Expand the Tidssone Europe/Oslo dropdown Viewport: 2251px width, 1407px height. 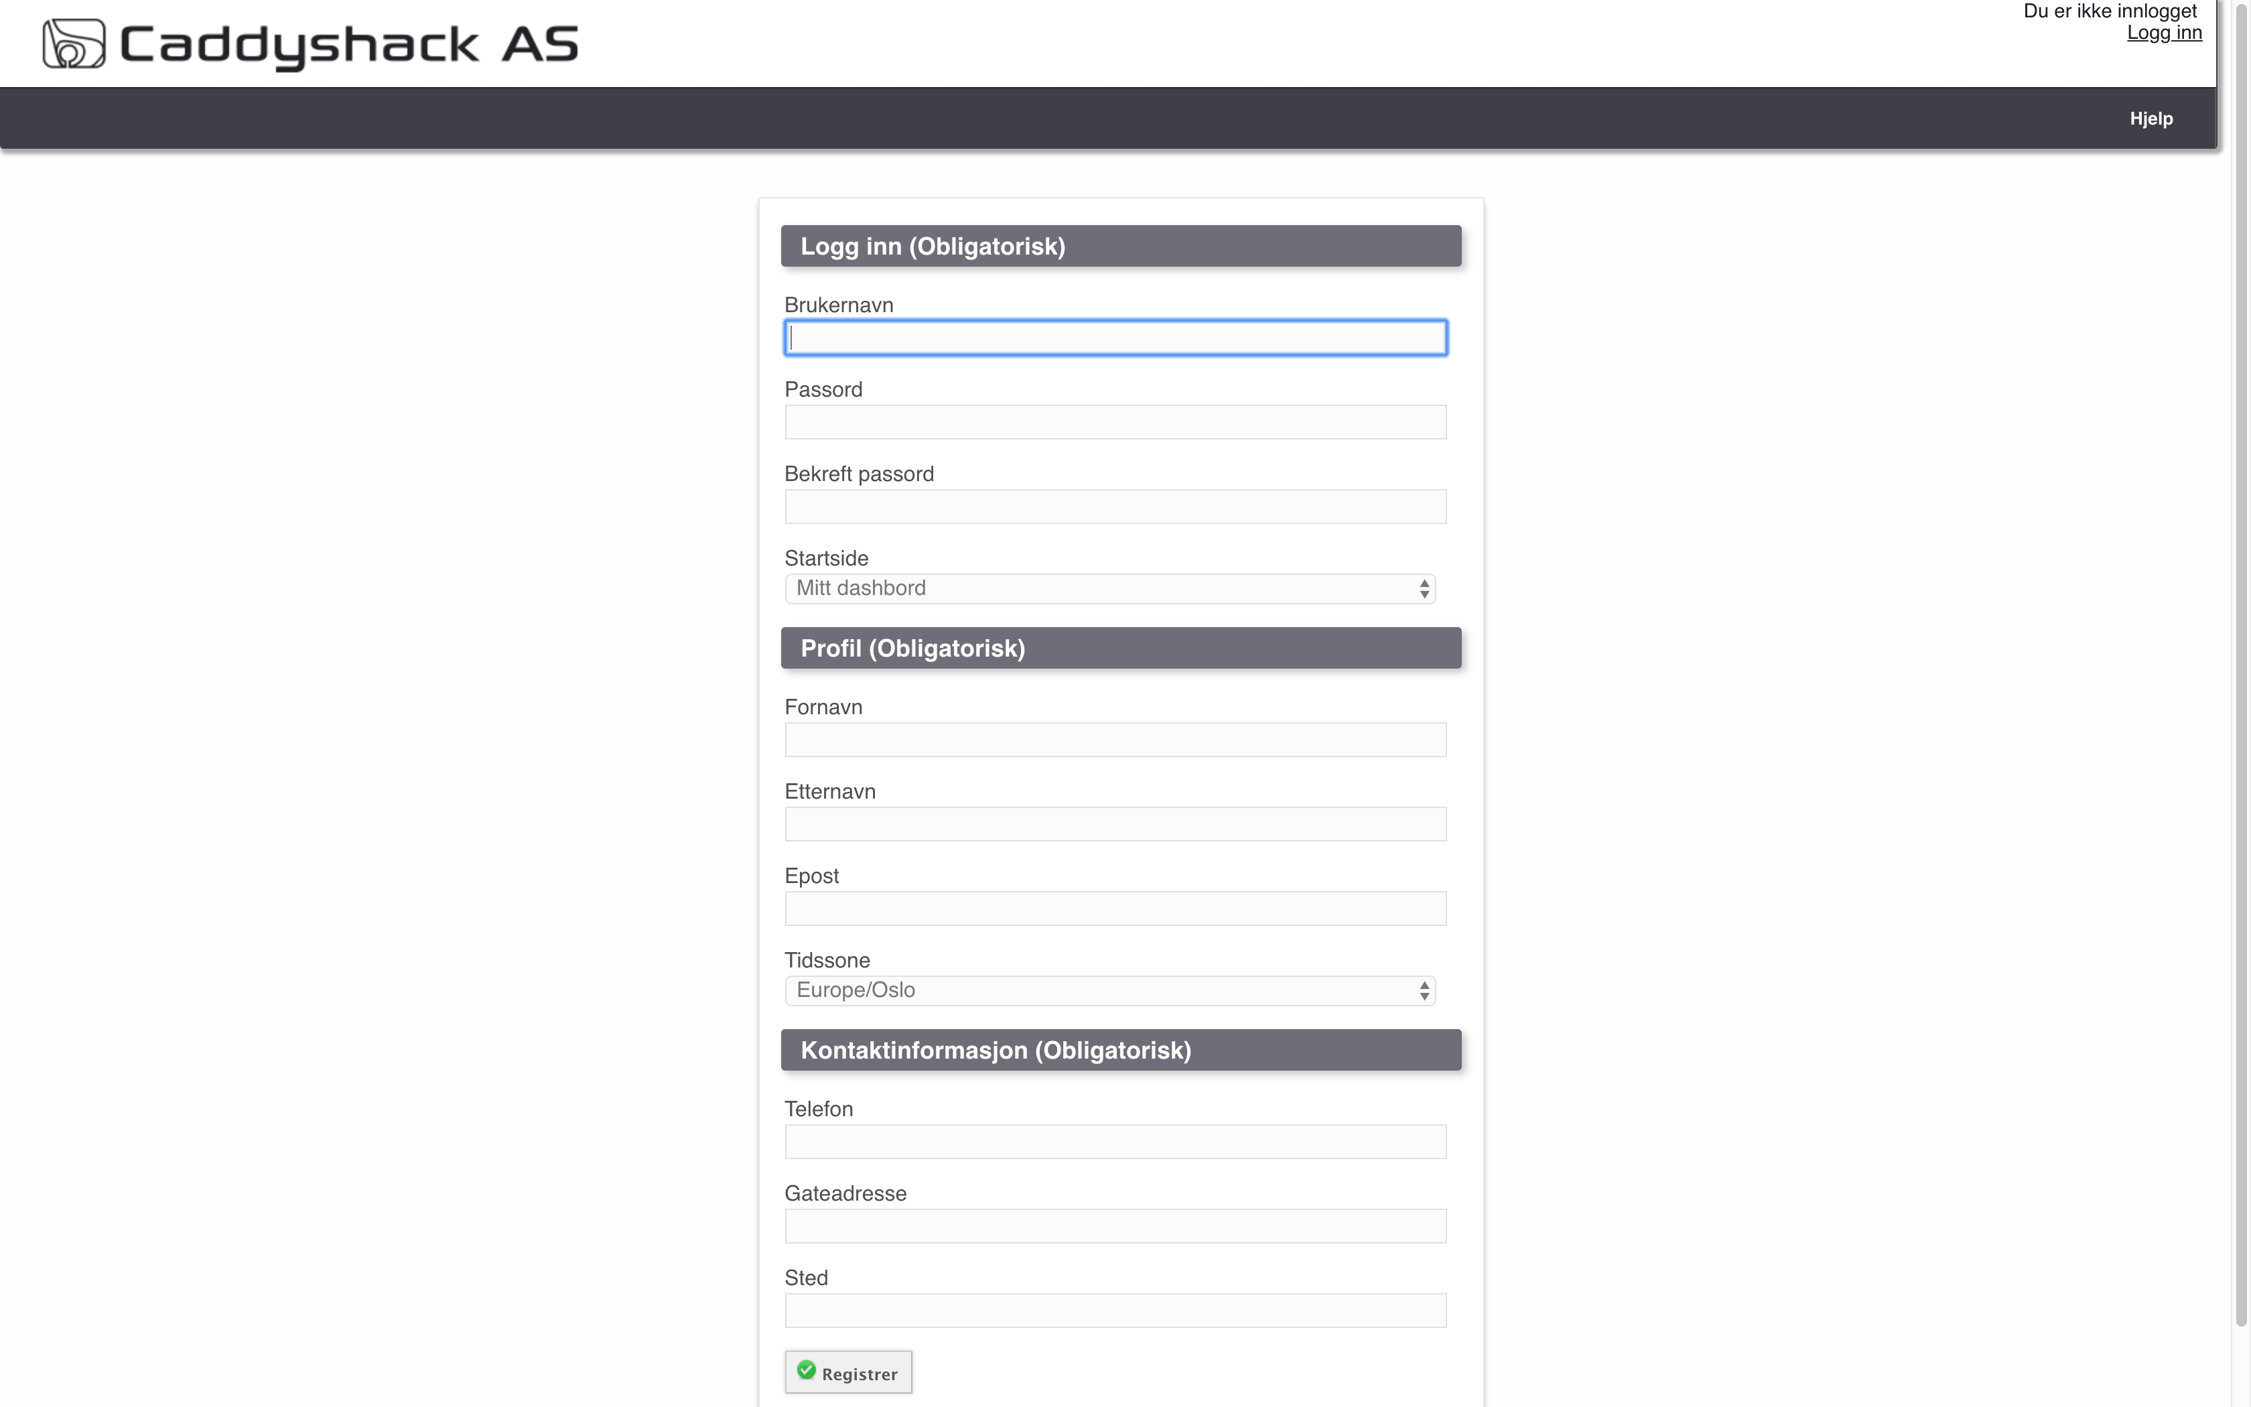[x=1109, y=991]
